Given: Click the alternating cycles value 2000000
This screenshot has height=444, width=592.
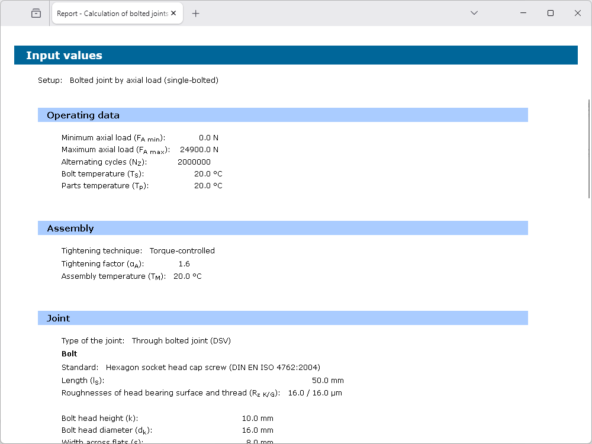Looking at the screenshot, I should click(x=194, y=162).
